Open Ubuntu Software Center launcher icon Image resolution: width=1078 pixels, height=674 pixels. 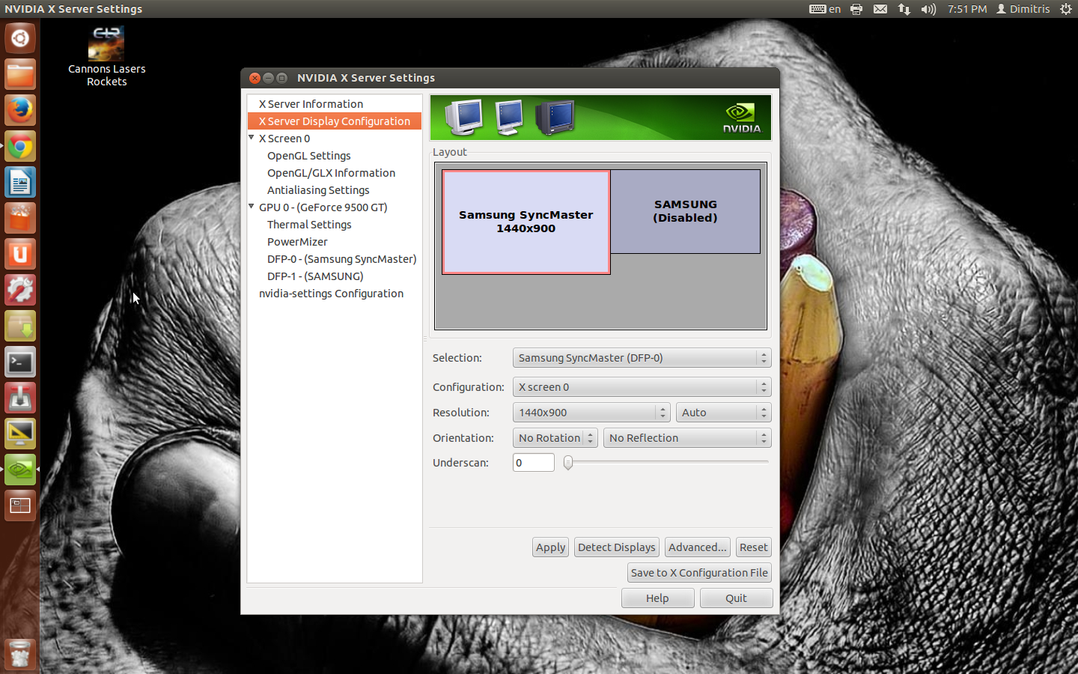(20, 218)
